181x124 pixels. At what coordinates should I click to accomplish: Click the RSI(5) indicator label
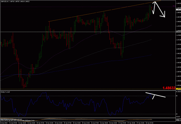[x=6, y=92]
